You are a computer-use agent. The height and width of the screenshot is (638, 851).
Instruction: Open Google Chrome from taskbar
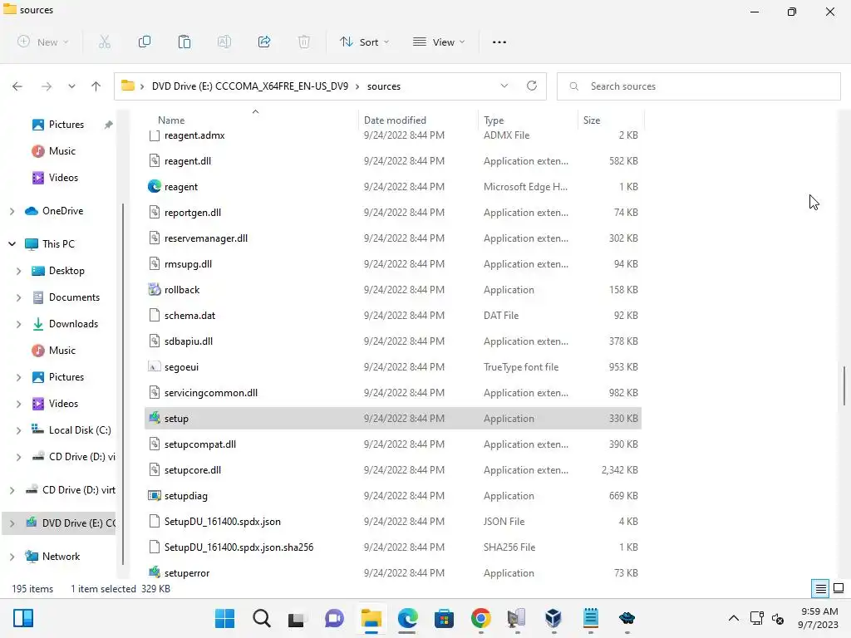pos(481,618)
